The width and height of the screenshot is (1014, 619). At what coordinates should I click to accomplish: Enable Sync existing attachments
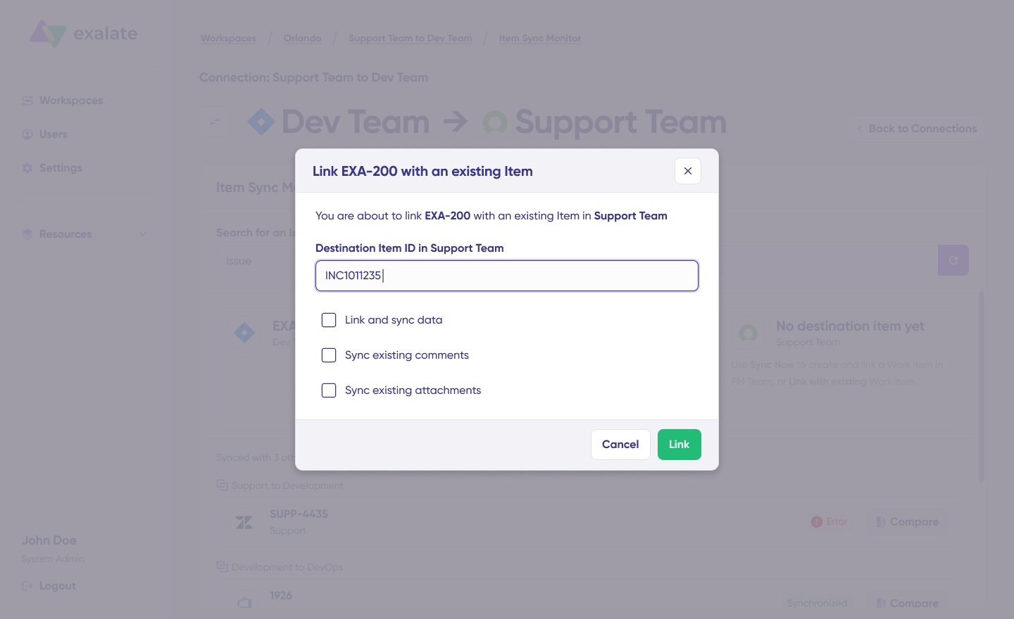tap(329, 390)
